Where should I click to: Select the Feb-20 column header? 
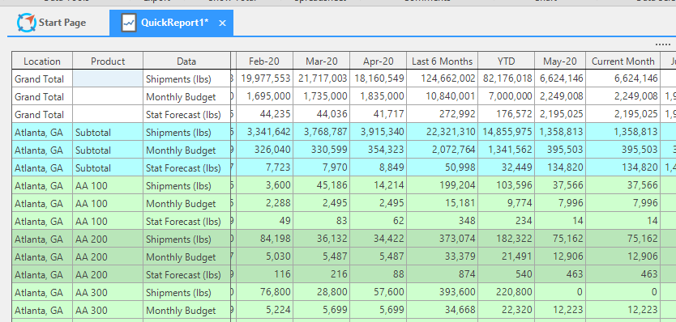point(264,61)
